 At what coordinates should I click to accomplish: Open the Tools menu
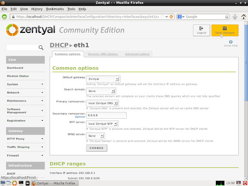point(71,9)
